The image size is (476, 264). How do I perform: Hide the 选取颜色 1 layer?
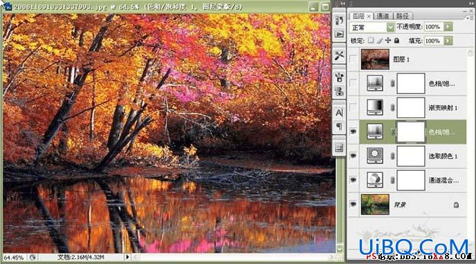coord(353,155)
